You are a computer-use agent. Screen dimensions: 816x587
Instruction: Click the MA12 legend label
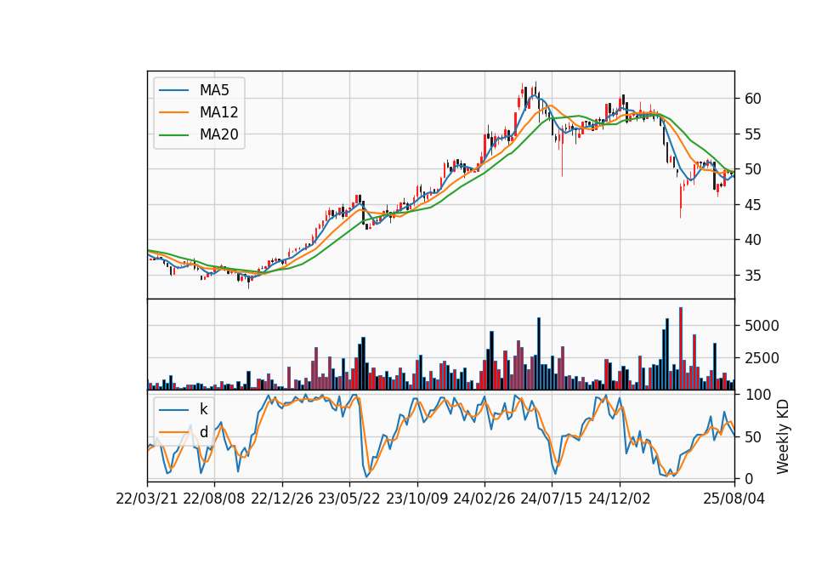219,112
